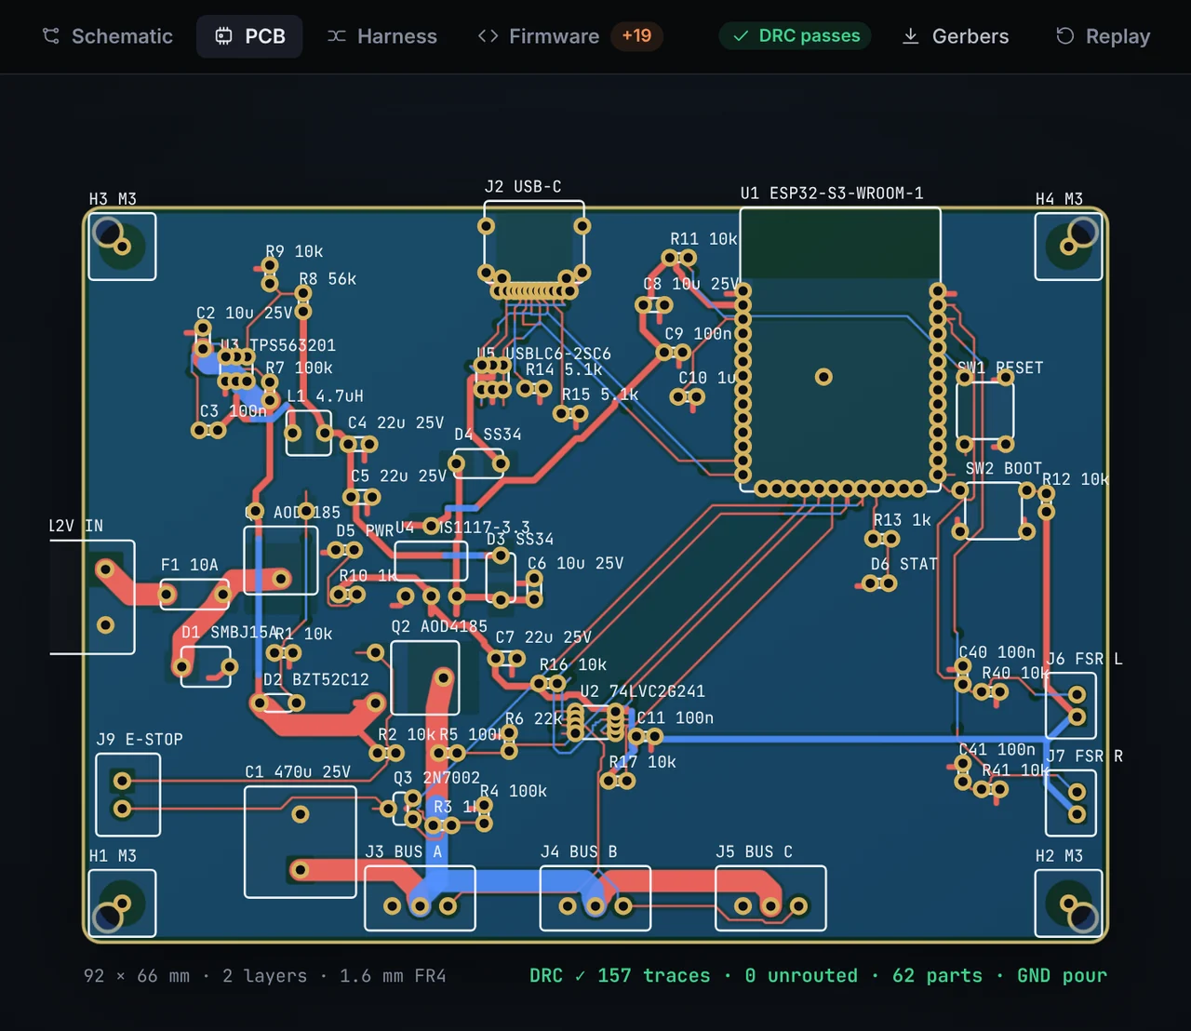Click the PCB chip icon
This screenshot has width=1191, height=1031.
coord(223,36)
